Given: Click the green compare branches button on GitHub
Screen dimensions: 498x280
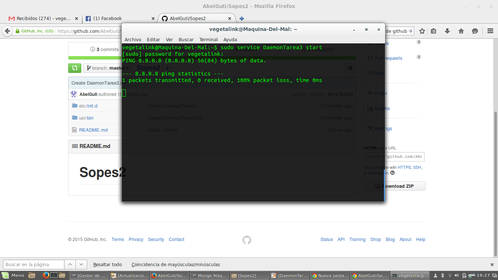Looking at the screenshot, I should [x=75, y=68].
